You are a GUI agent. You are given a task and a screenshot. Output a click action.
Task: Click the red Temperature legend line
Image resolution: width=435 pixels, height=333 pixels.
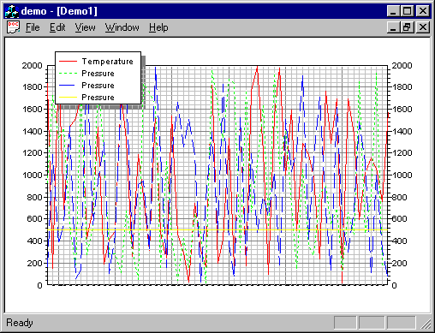click(68, 62)
